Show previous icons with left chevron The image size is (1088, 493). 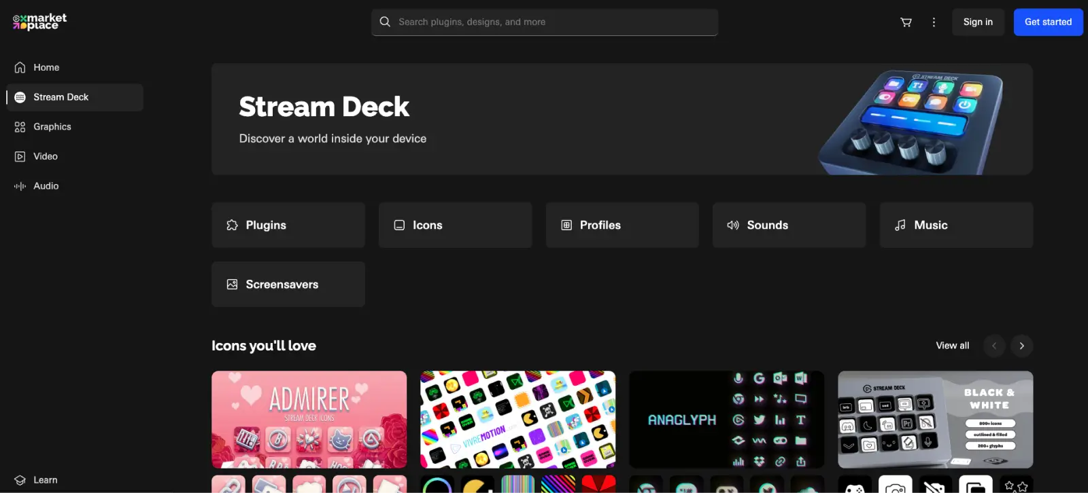994,346
